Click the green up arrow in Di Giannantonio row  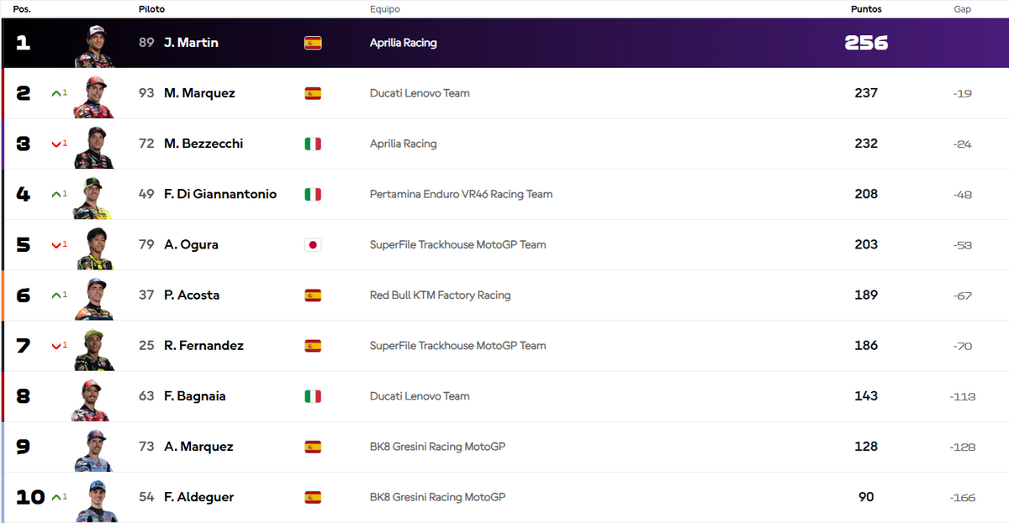pos(55,194)
